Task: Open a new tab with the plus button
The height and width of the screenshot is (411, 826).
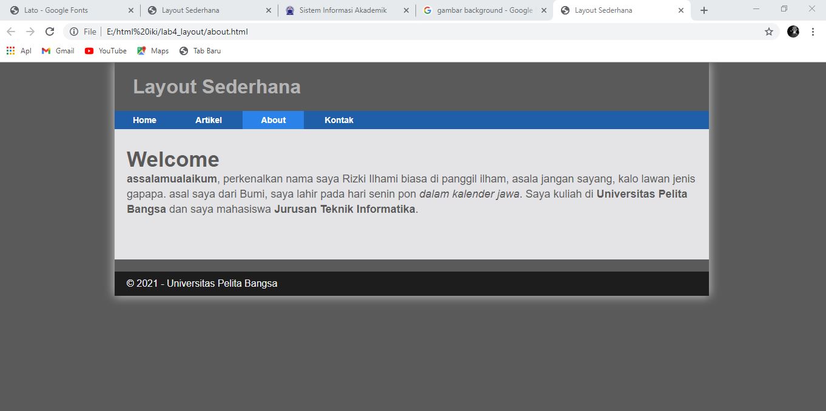Action: pos(703,10)
